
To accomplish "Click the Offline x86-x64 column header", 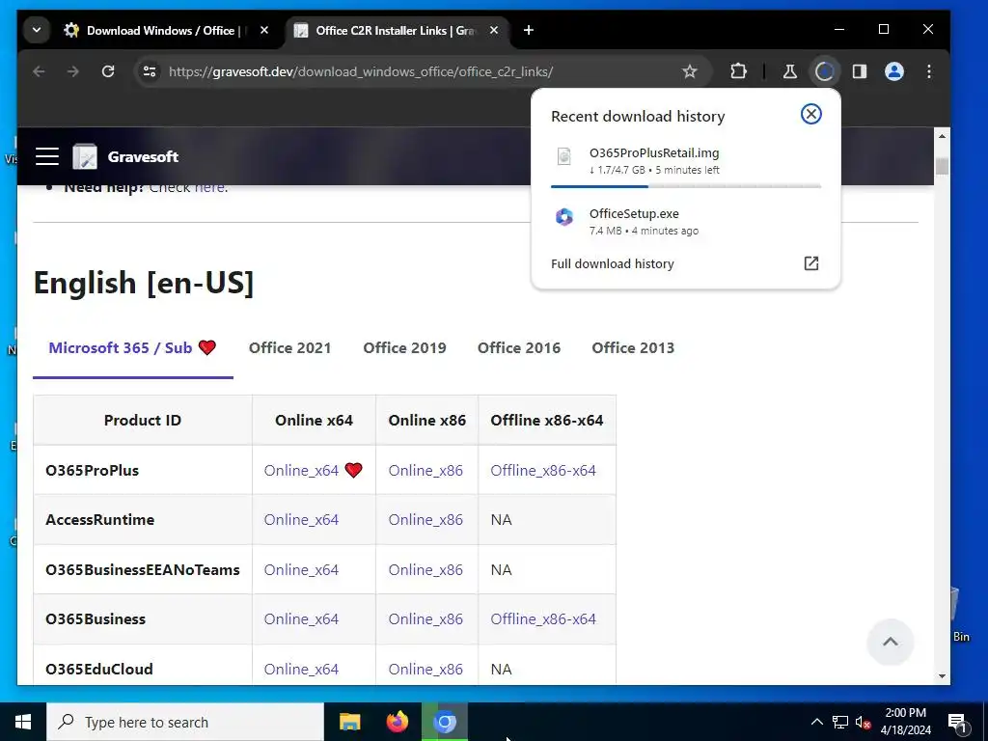I will (547, 421).
